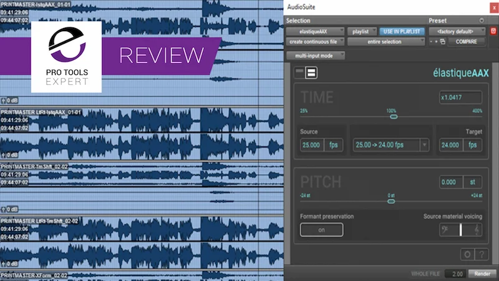The height and width of the screenshot is (281, 499).
Task: Click the Render button
Action: (x=482, y=274)
